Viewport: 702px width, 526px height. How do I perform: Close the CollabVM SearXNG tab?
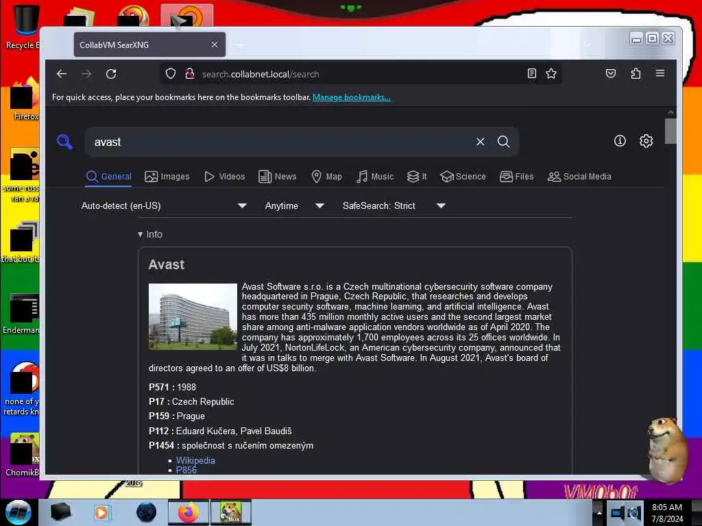215,45
